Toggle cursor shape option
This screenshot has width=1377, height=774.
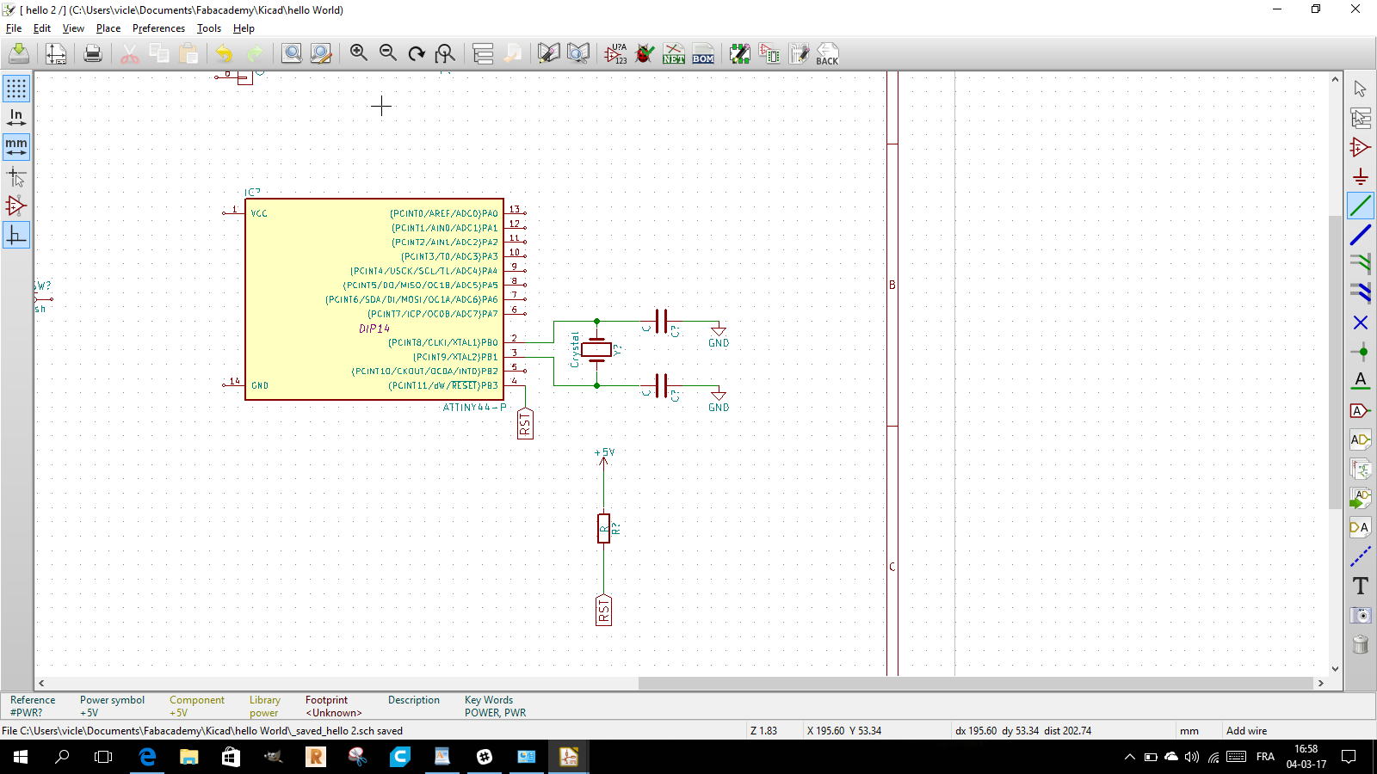(x=16, y=176)
